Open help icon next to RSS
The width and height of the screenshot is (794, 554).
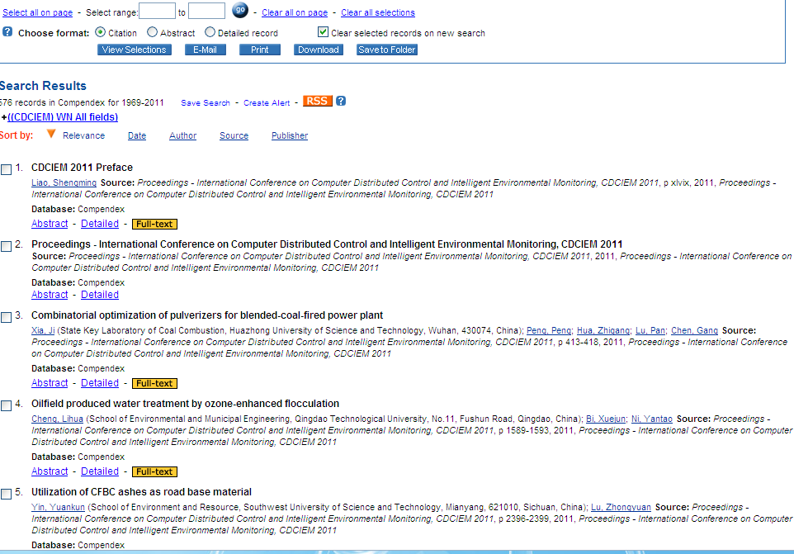341,101
